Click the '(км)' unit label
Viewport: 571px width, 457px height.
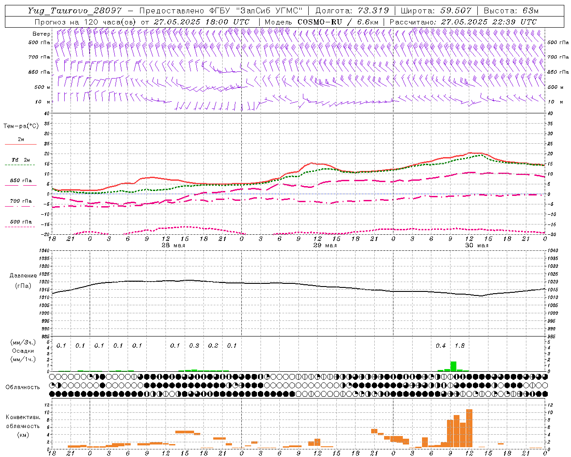pyautogui.click(x=23, y=435)
